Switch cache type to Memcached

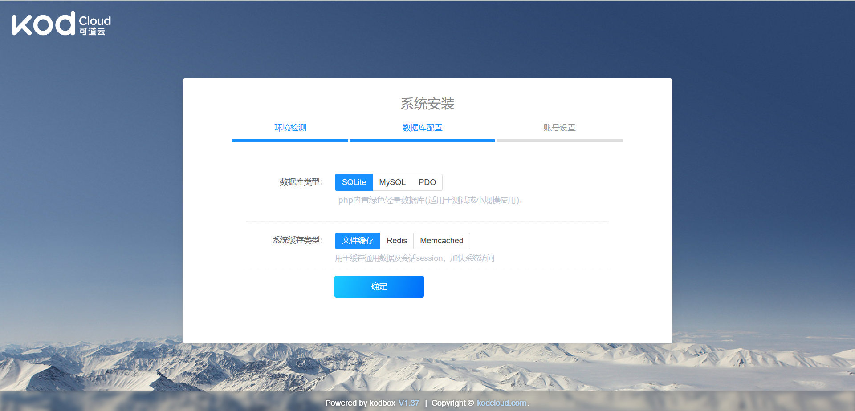441,241
